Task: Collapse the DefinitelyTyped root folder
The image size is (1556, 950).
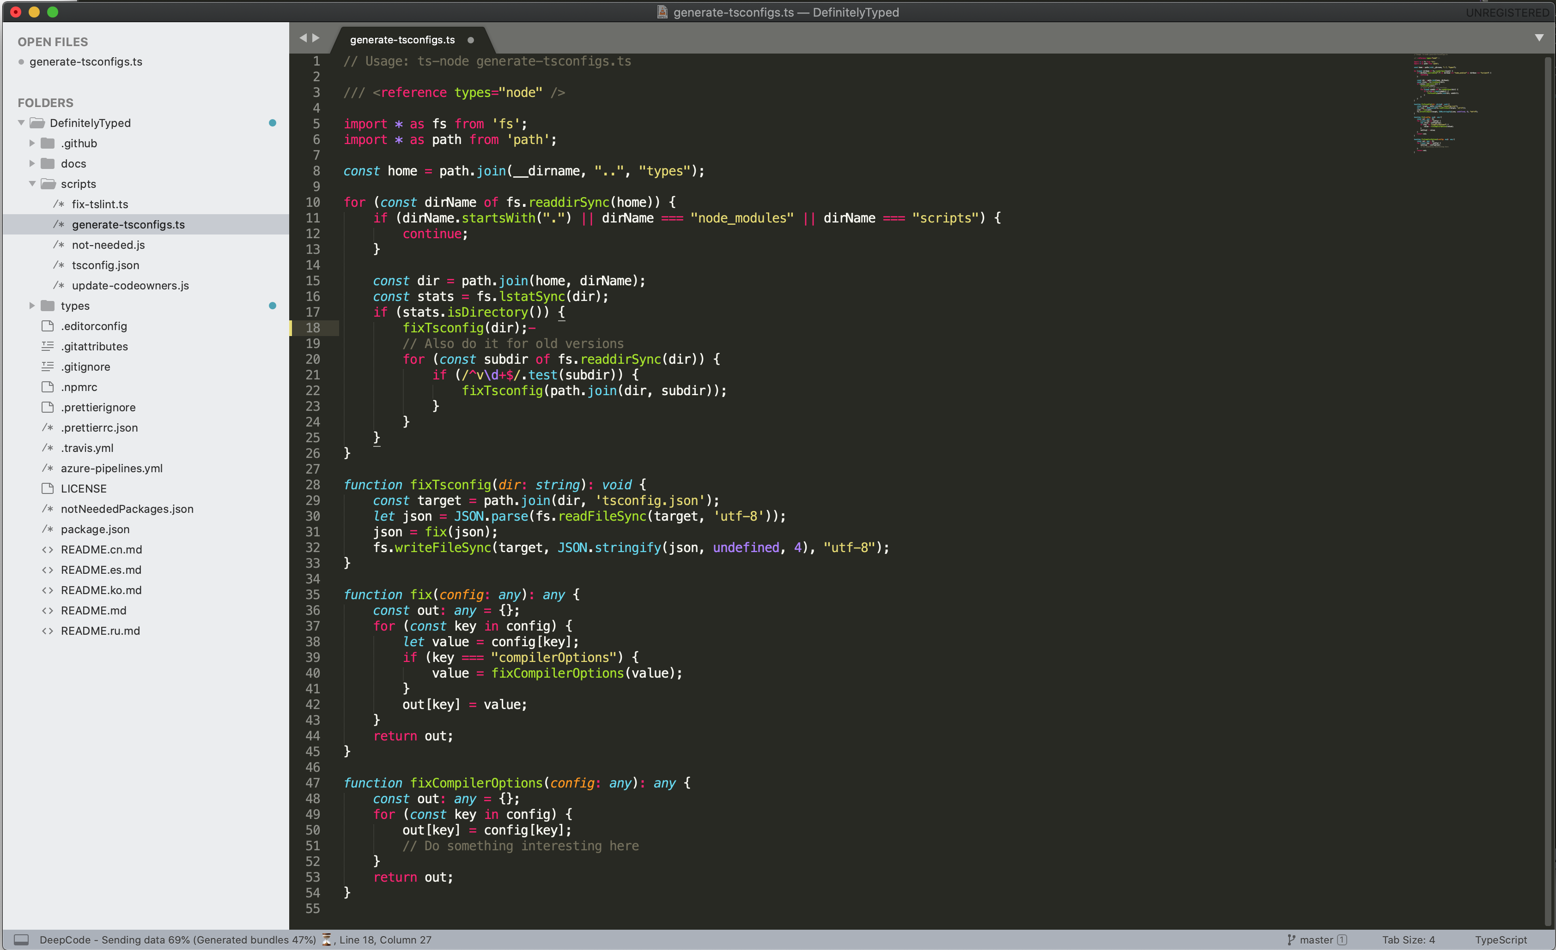Action: [21, 123]
